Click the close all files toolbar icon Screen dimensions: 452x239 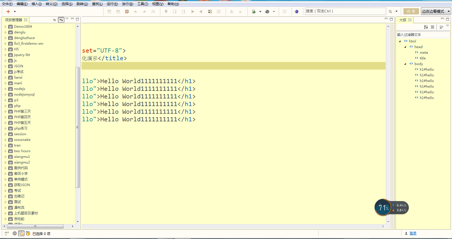pos(127,12)
